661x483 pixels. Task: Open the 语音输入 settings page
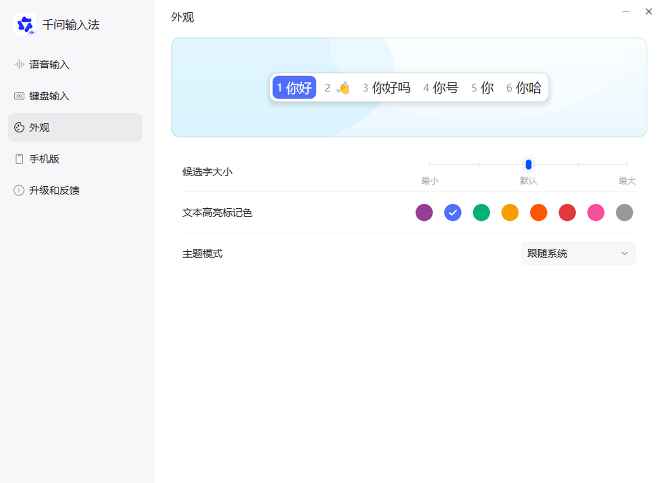(75, 64)
